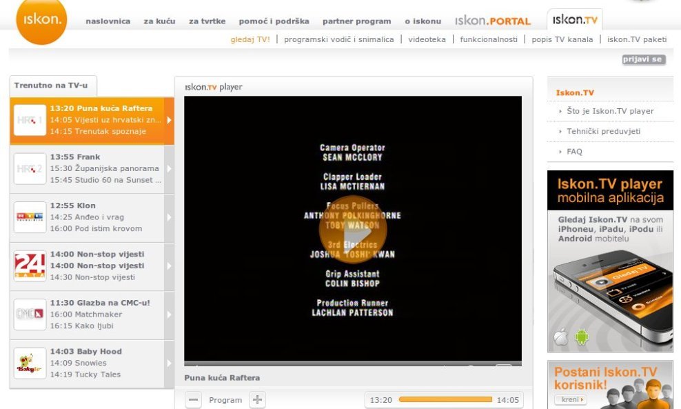Image resolution: width=681 pixels, height=409 pixels.
Task: Switch to the iskon.TV tab
Action: click(x=575, y=19)
